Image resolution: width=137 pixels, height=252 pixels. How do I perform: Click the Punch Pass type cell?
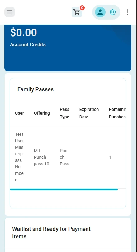[x=64, y=157]
